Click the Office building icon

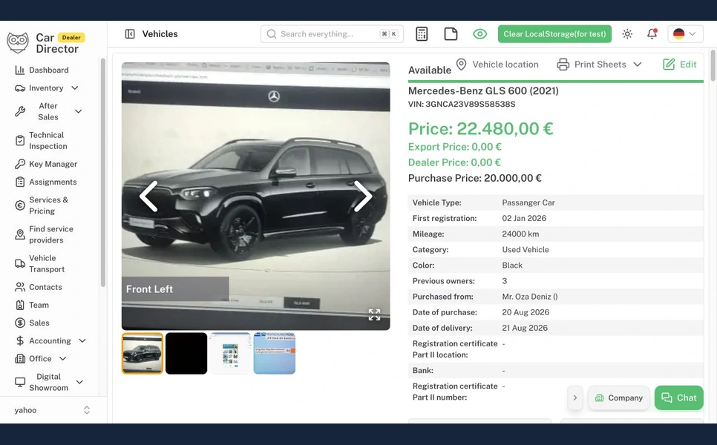20,359
